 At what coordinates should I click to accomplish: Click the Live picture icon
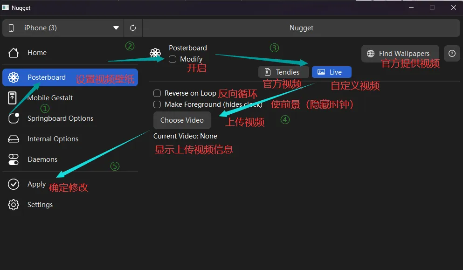[321, 72]
